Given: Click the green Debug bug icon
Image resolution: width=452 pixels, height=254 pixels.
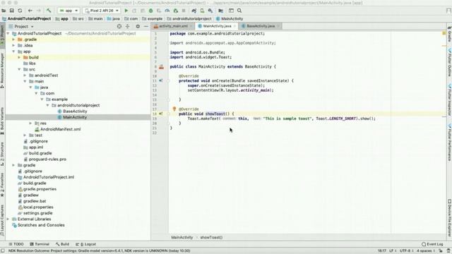Looking at the screenshot, I should click(x=150, y=11).
